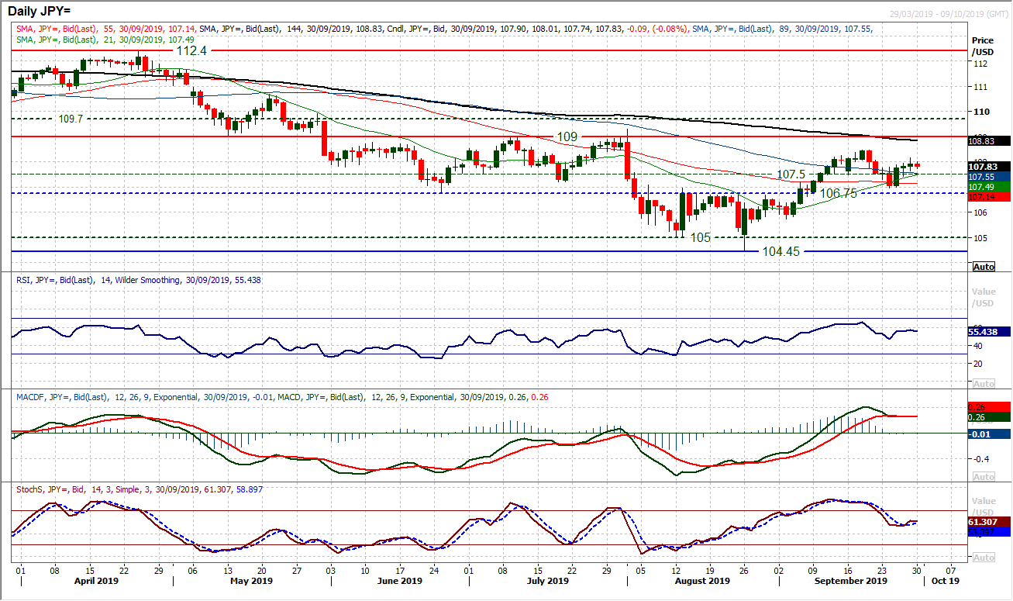Click the 104.45 low level label

coord(780,251)
